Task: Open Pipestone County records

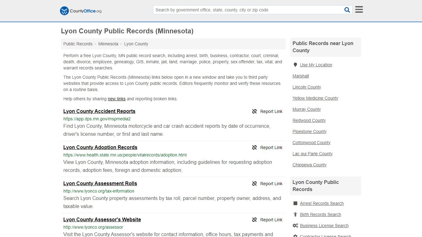Action: [310, 131]
